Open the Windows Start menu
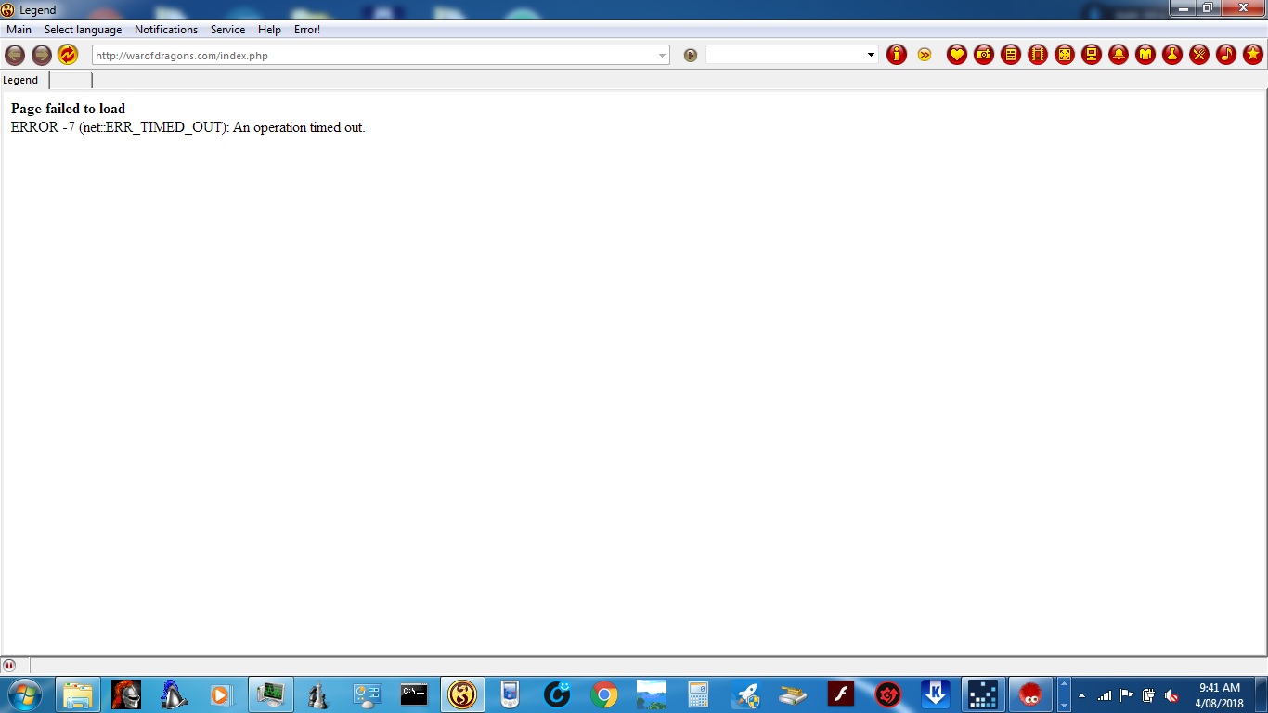 coord(25,694)
